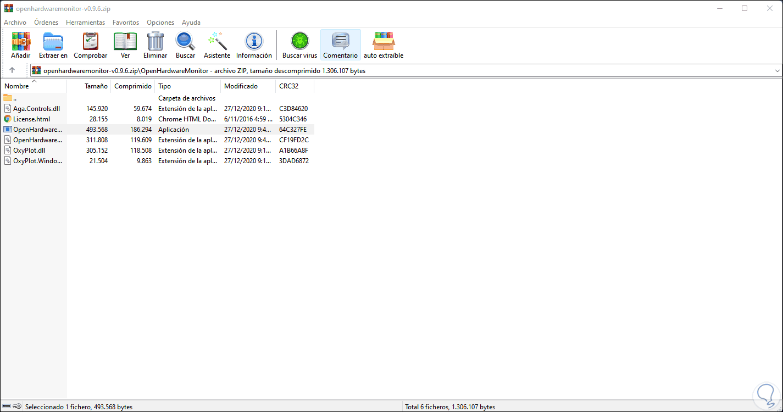
Task: Click the size value 28.155
Action: coord(98,119)
